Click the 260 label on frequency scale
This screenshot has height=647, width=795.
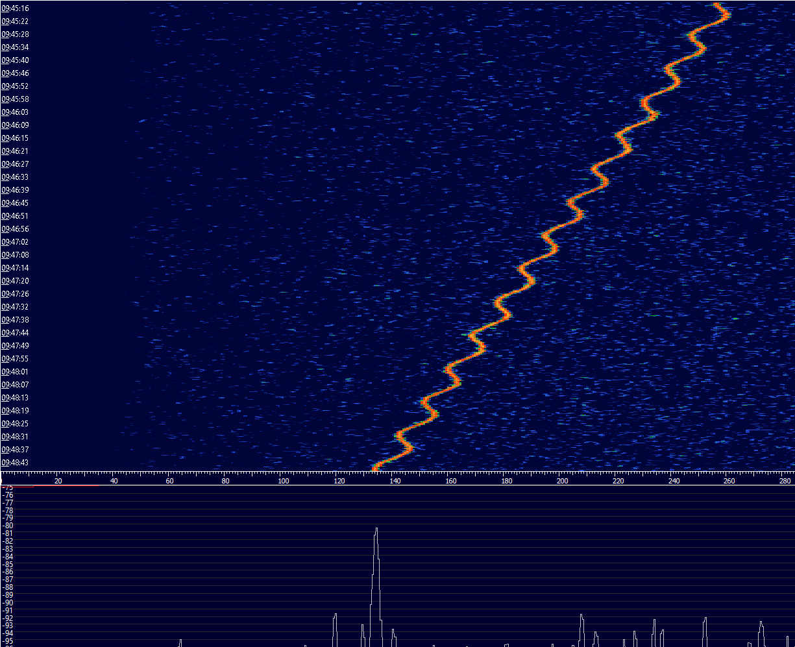(729, 481)
